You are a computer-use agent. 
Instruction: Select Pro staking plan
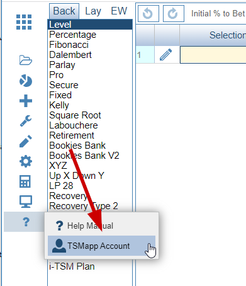point(90,75)
